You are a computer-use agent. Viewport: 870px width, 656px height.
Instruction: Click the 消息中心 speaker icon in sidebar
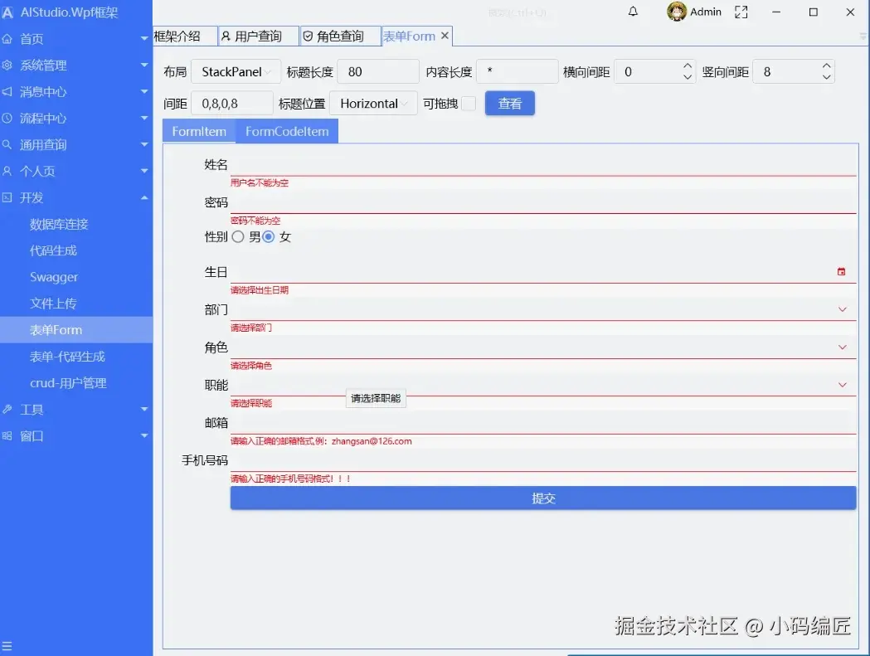8,91
